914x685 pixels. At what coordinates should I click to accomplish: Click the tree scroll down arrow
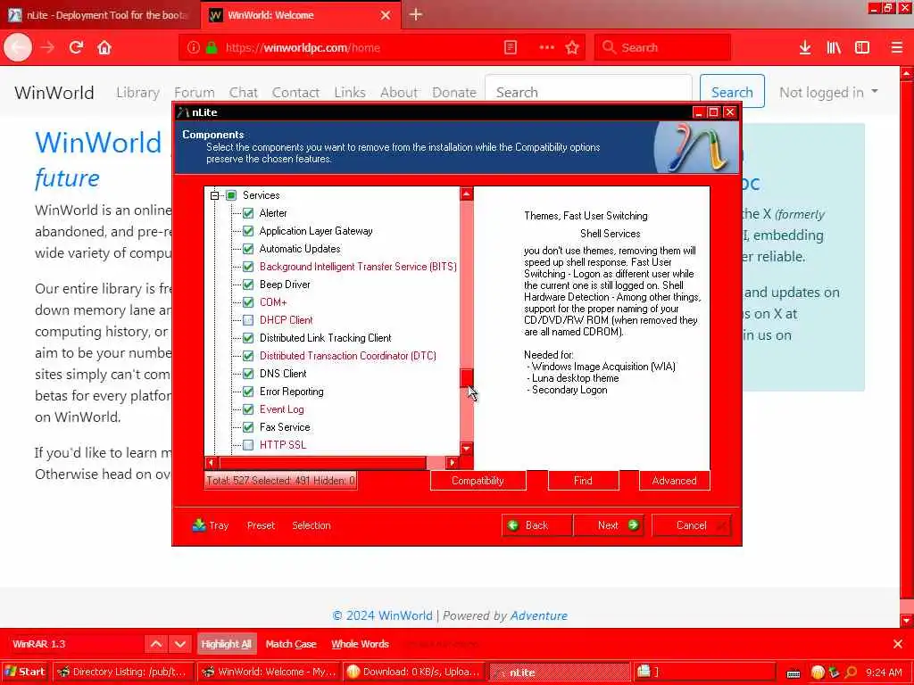click(466, 449)
